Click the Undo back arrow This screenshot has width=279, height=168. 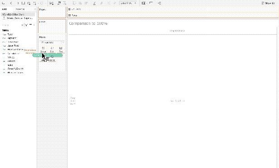(11, 3)
